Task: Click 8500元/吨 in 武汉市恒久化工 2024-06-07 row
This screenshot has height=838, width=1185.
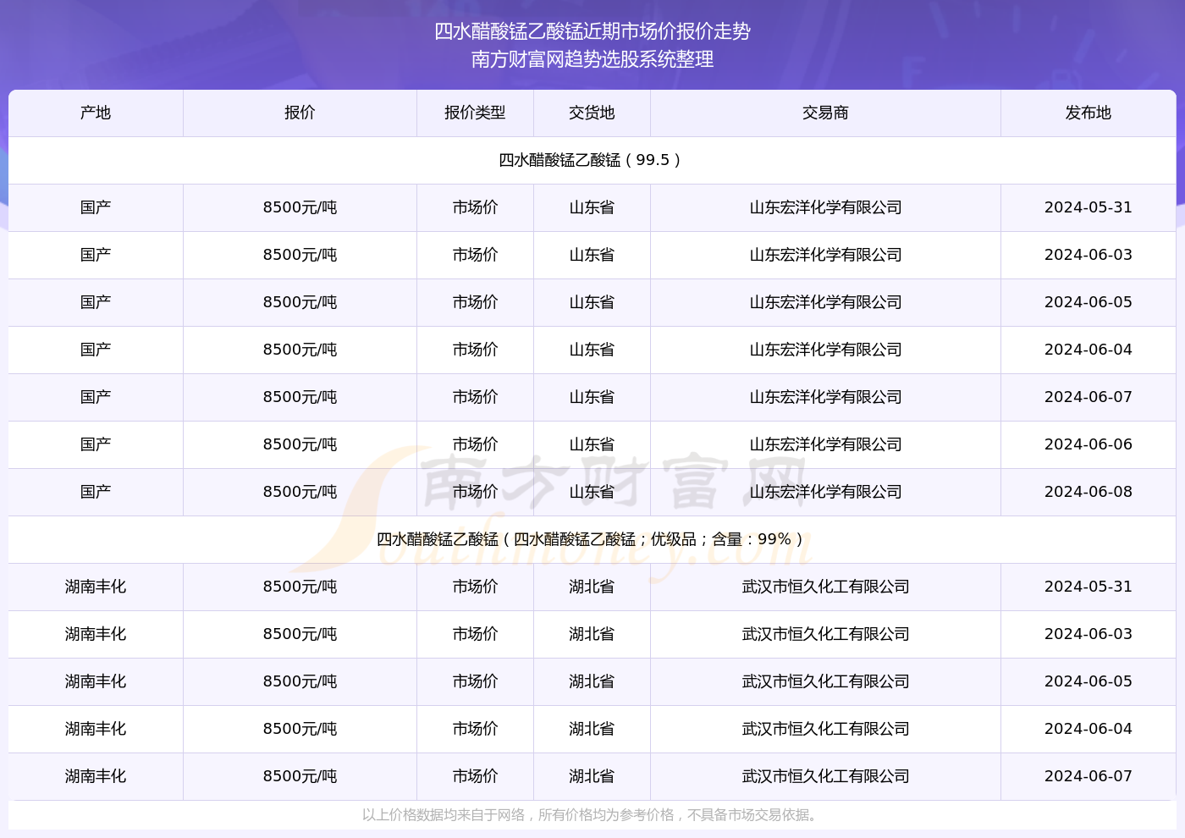Action: tap(300, 776)
